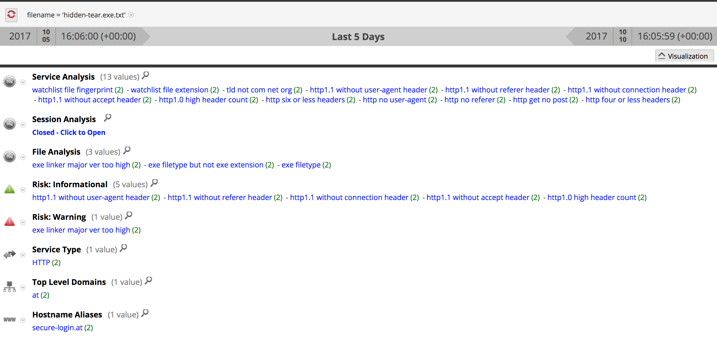717x339 pixels.
Task: Click the magnifier icon beside Risk: Warning
Action: tap(129, 215)
